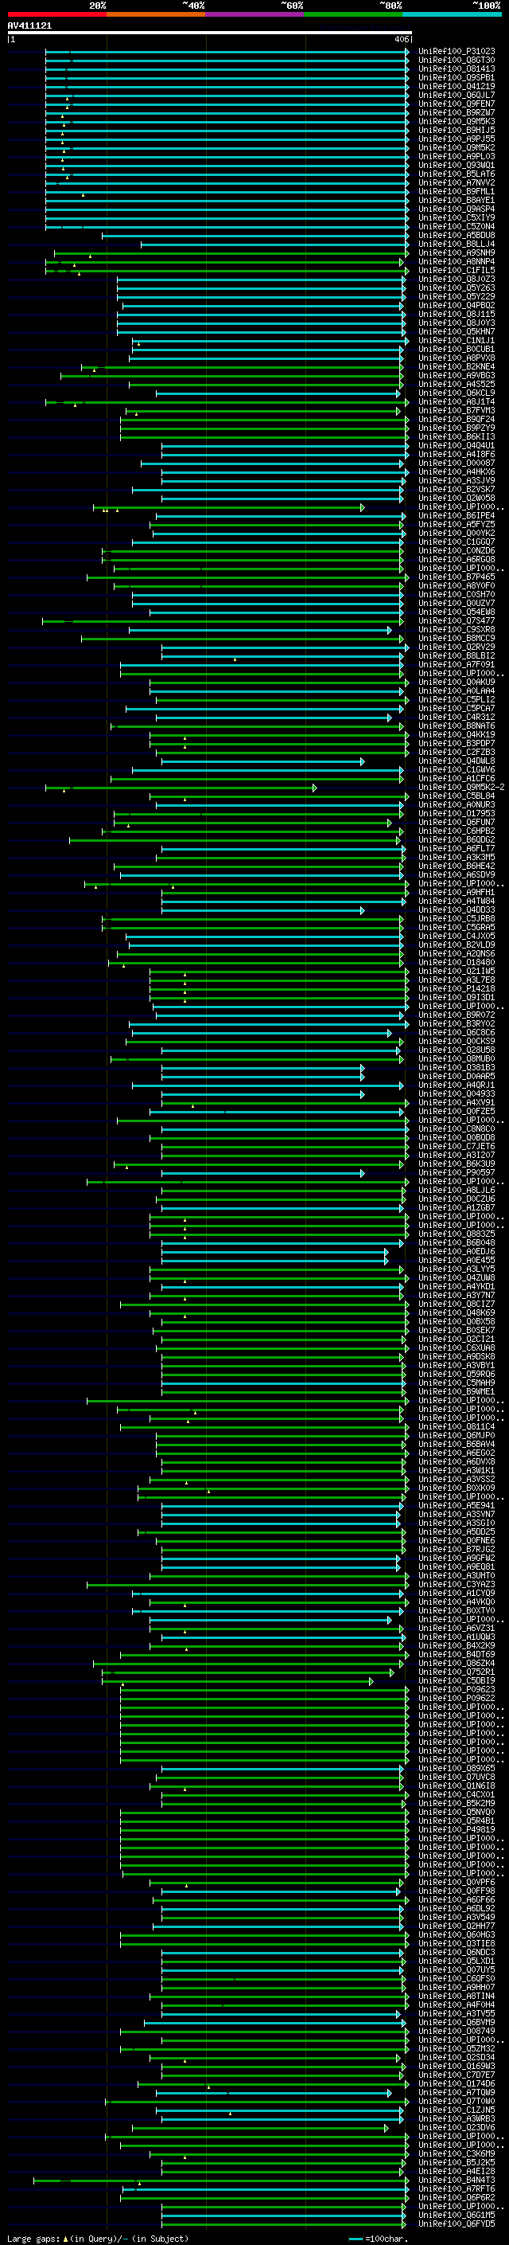Open hit UniRef100_Q54EW8
The image size is (509, 2245).
(456, 612)
